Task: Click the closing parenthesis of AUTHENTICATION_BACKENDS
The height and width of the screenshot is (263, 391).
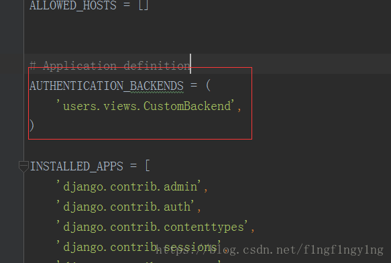Action: pyautogui.click(x=32, y=125)
